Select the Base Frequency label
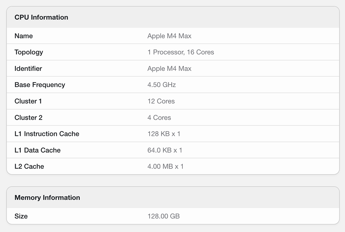Viewport: 345px width, 232px height. tap(40, 85)
